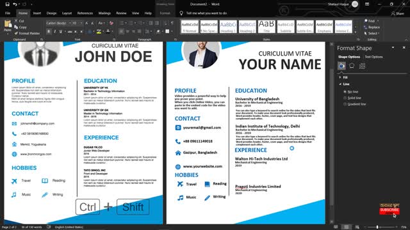
Task: Toggle Underline formatting
Action: (61, 31)
